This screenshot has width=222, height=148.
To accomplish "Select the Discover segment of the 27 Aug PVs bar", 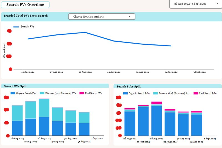I will click(x=31, y=110).
